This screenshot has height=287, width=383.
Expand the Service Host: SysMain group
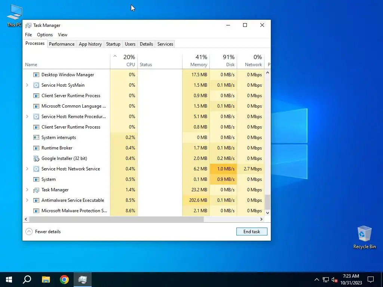(27, 85)
